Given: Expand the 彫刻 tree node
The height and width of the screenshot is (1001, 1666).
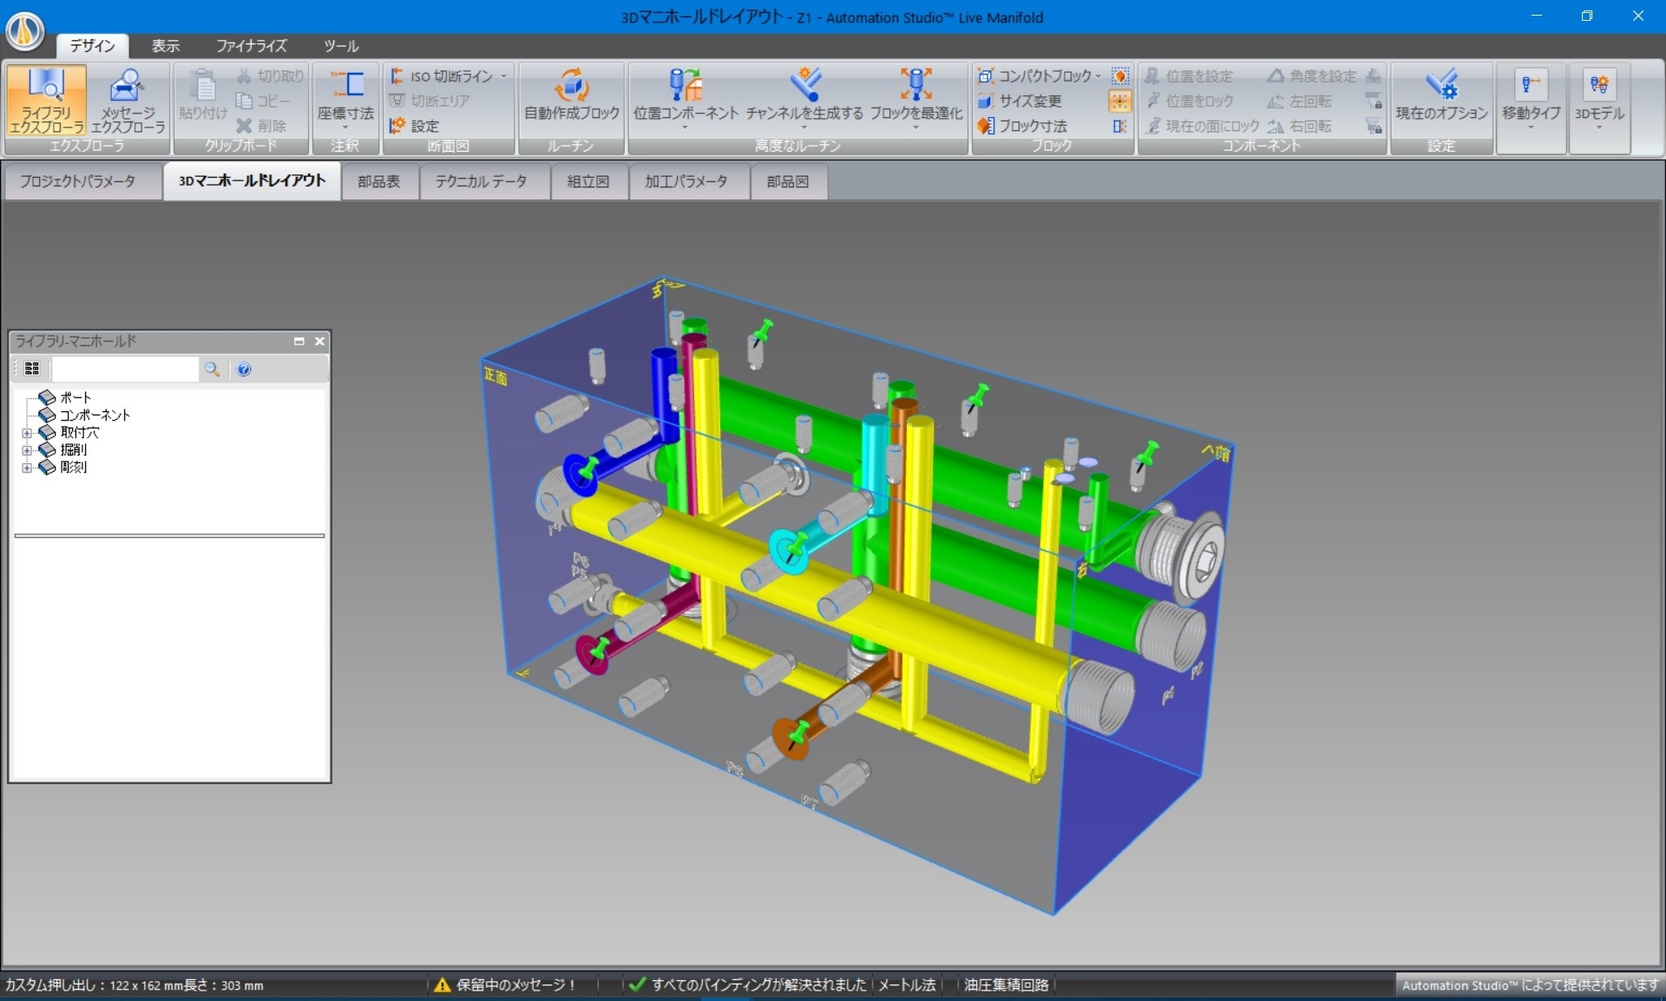Looking at the screenshot, I should (27, 468).
